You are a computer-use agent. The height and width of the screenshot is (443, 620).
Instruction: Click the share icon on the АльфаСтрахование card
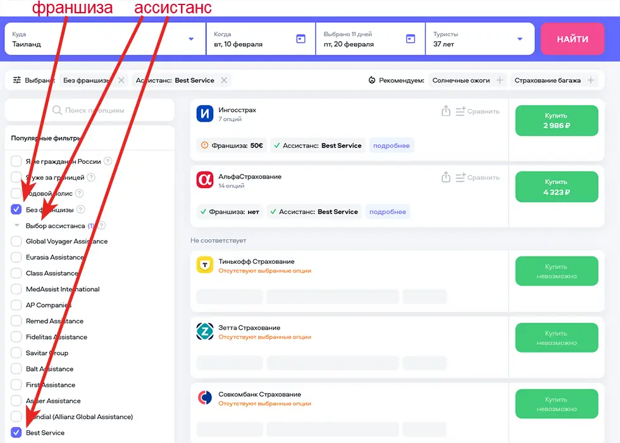(x=446, y=177)
